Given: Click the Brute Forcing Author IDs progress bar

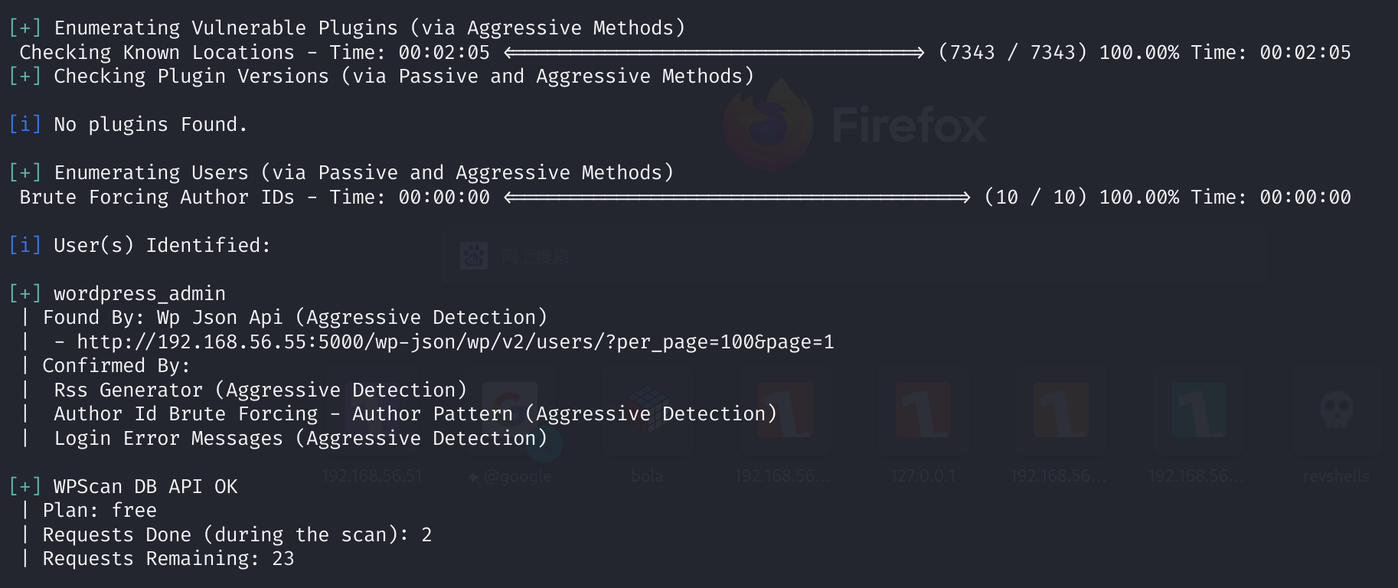Looking at the screenshot, I should [737, 197].
